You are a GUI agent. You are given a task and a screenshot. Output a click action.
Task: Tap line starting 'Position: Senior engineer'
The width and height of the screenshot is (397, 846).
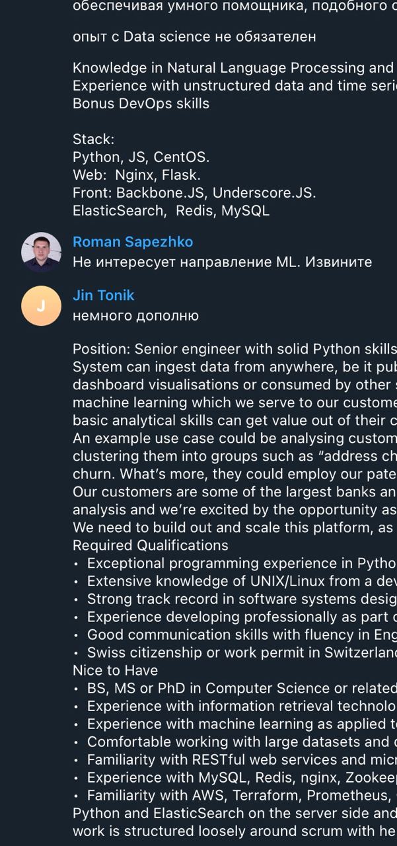[235, 349]
